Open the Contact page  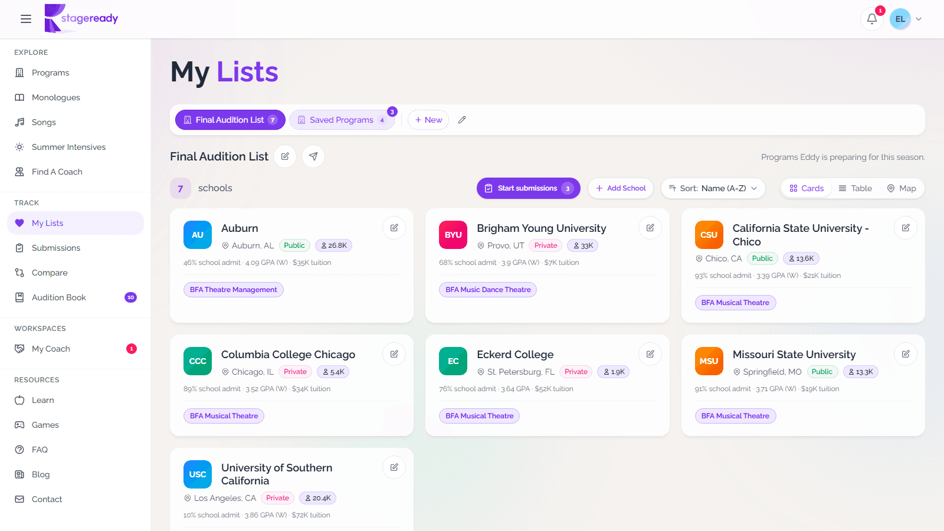[x=76, y=499]
